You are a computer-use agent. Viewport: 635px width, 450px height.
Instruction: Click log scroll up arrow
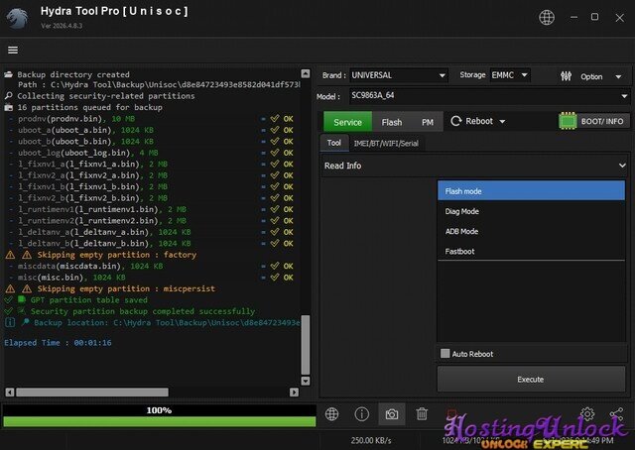tap(306, 73)
